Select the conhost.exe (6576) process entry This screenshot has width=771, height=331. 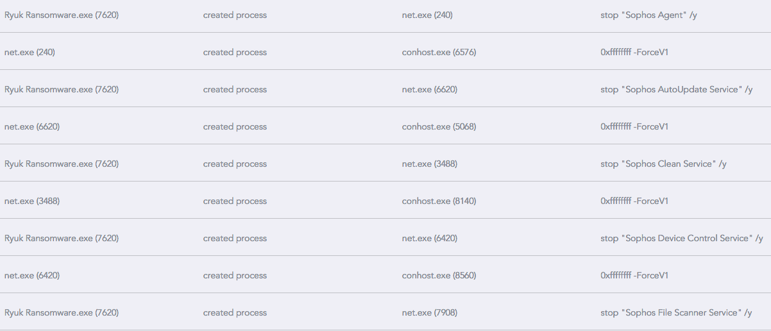439,52
